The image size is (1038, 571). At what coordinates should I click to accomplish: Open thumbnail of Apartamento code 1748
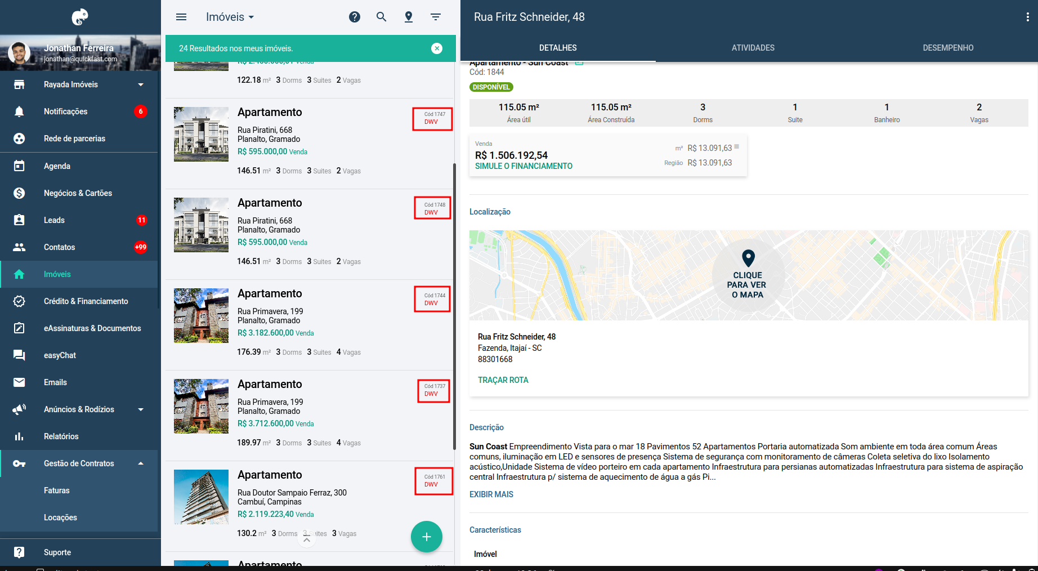[201, 225]
